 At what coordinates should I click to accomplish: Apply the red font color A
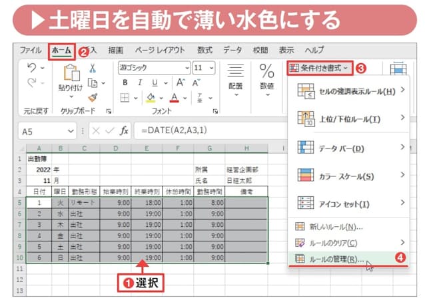pos(175,98)
